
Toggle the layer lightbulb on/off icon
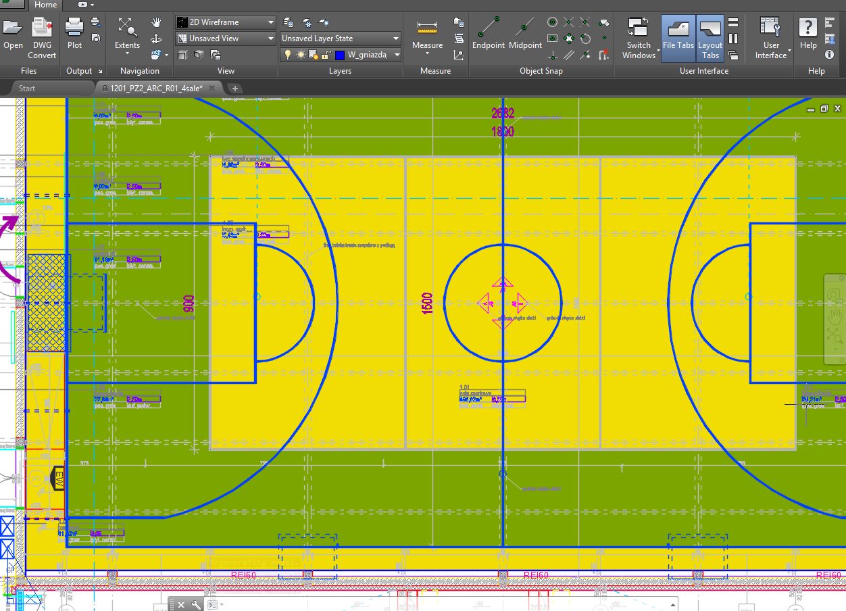coord(288,55)
